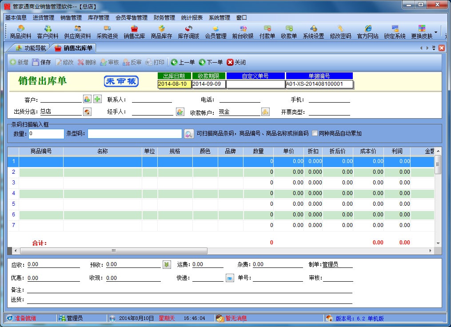451x327 pixels.
Task: Click the 收款期限 date field
Action: click(208, 84)
